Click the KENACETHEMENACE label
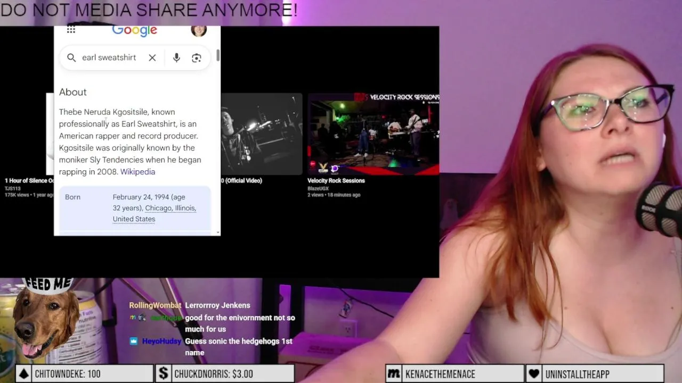Image resolution: width=682 pixels, height=383 pixels. click(x=440, y=374)
